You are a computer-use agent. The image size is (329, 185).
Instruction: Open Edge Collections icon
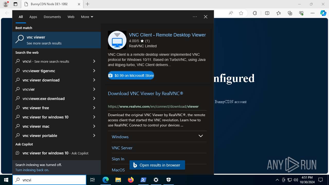(x=290, y=13)
